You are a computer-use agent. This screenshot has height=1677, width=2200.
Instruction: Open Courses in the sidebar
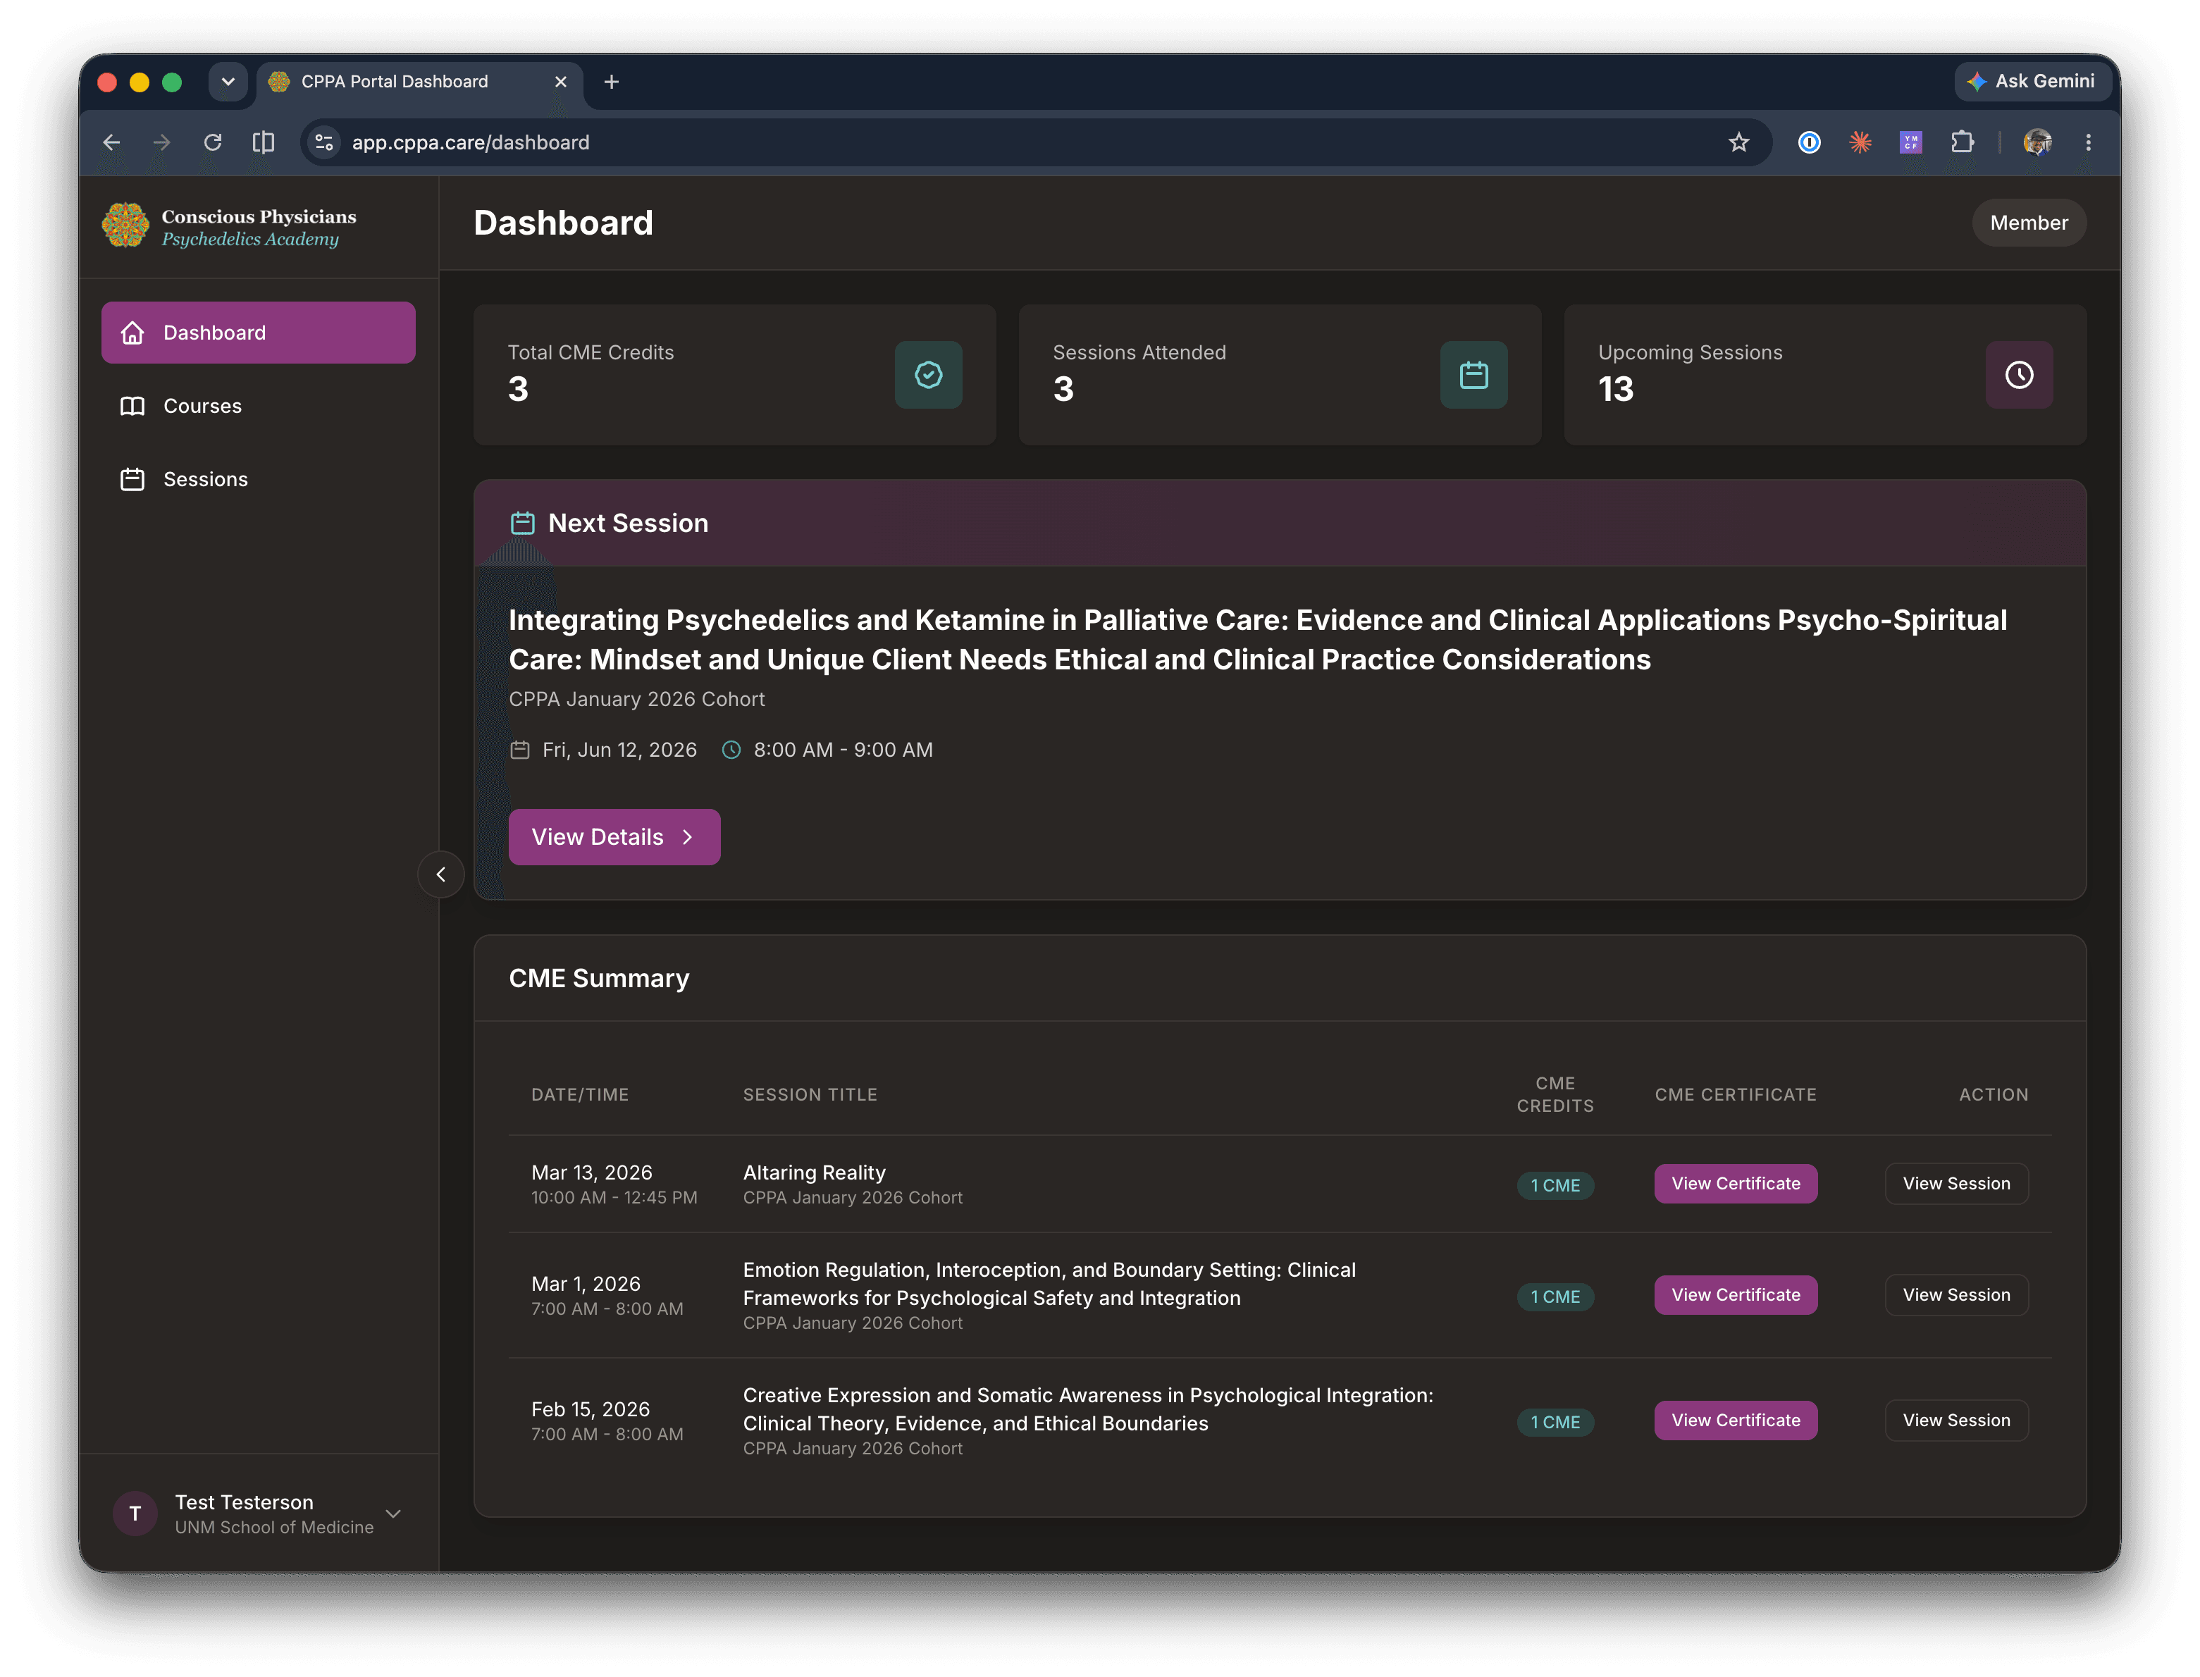[259, 407]
